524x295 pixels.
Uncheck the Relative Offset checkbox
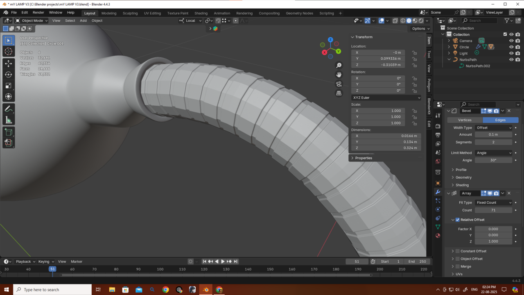click(458, 220)
